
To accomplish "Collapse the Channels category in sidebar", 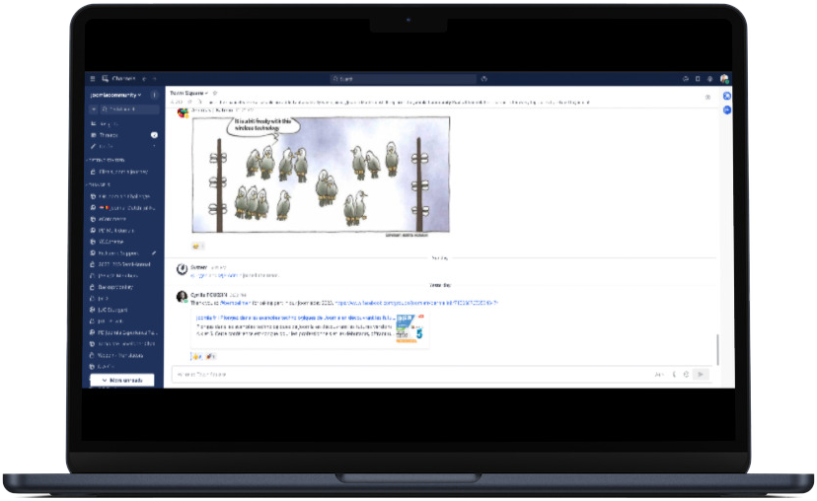I will (x=99, y=184).
